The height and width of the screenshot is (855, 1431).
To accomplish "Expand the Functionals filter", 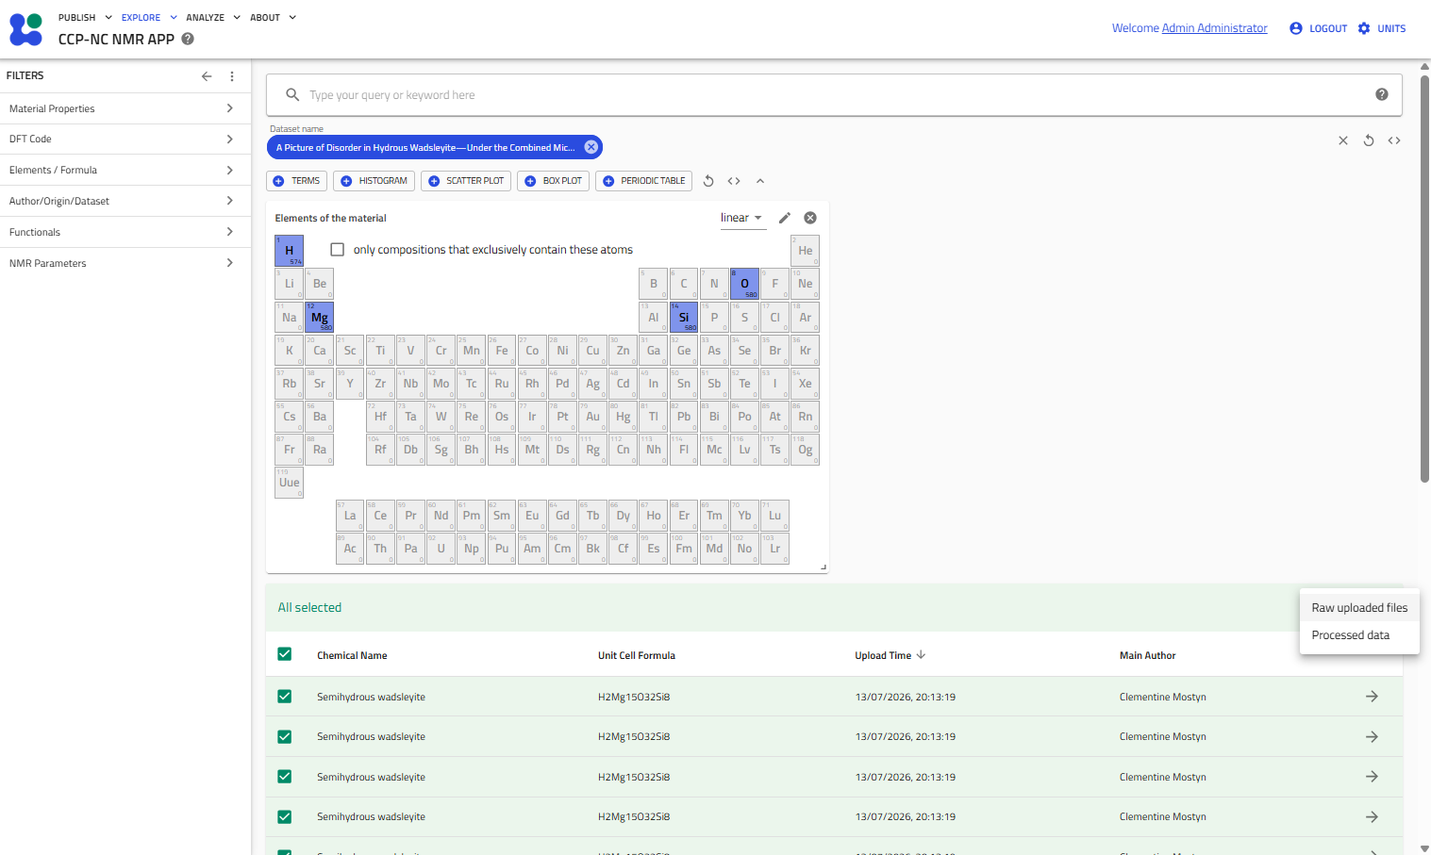I will 125,232.
